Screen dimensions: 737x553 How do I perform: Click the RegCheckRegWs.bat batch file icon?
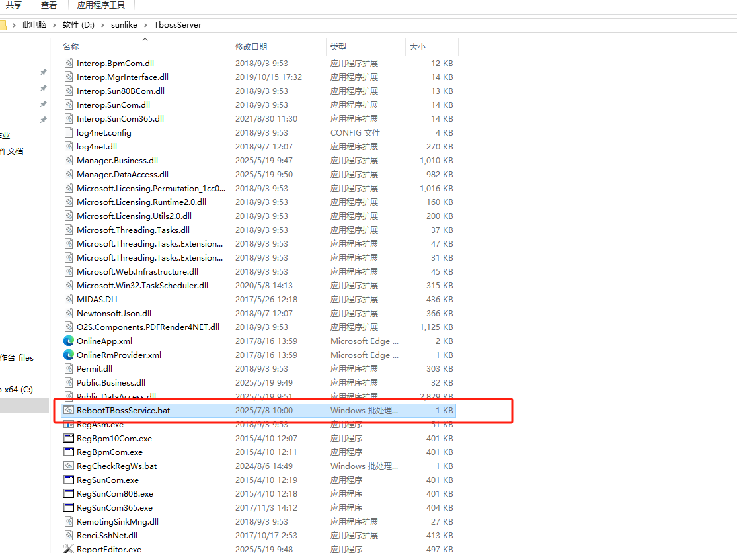coord(69,466)
